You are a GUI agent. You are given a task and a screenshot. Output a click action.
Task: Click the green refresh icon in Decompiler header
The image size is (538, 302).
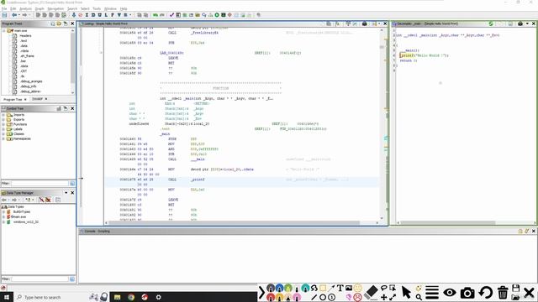pyautogui.click(x=491, y=23)
